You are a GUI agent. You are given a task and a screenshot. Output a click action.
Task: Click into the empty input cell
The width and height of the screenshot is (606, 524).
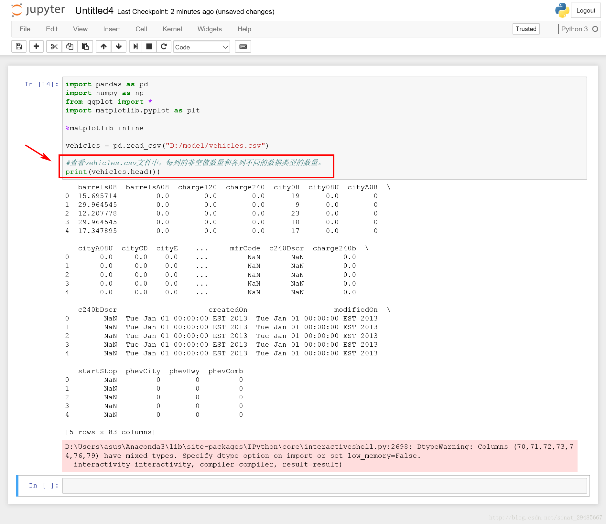324,486
